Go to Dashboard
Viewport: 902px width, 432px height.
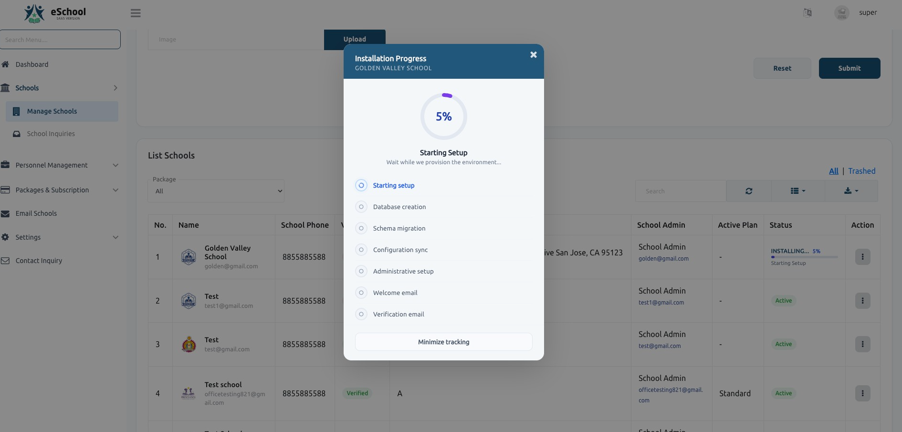click(x=32, y=64)
